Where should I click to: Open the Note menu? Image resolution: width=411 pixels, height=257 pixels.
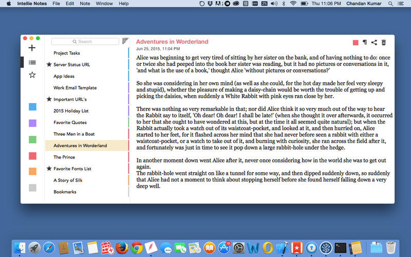[85, 4]
